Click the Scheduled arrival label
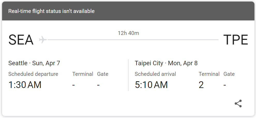The height and width of the screenshot is (118, 256). click(155, 74)
